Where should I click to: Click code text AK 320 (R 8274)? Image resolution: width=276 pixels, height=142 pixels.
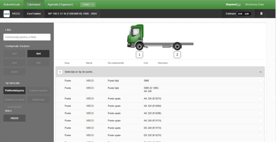point(152,99)
